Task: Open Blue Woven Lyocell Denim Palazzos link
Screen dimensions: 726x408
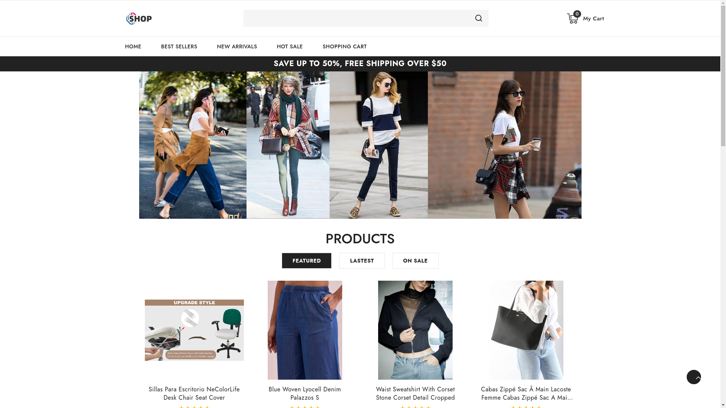Action: (305, 393)
